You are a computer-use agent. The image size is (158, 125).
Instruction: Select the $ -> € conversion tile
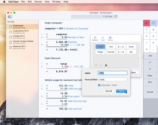click(121, 47)
